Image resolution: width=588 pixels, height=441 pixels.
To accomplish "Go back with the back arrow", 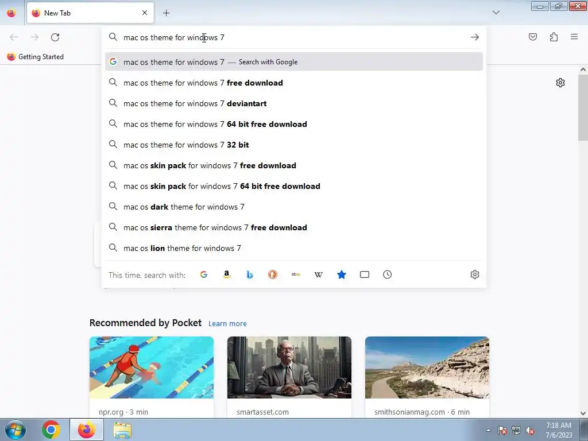I will coord(14,37).
